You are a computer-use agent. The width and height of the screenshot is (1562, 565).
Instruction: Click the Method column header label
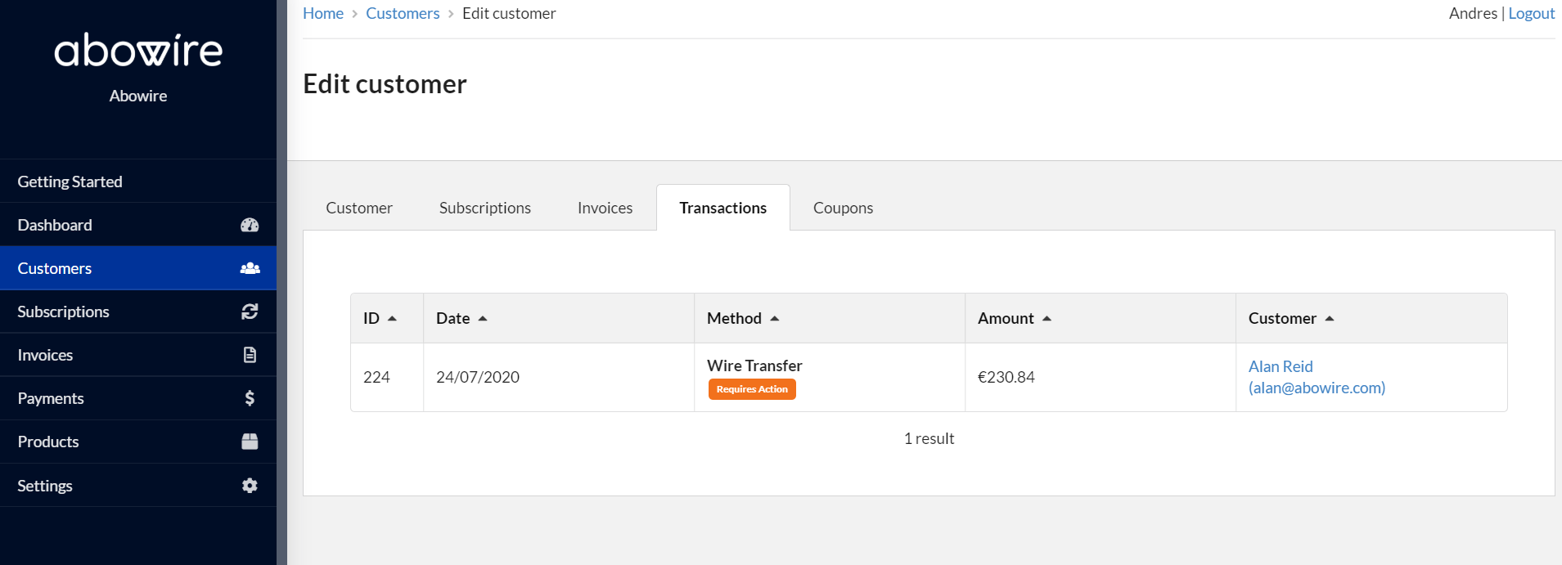[734, 318]
